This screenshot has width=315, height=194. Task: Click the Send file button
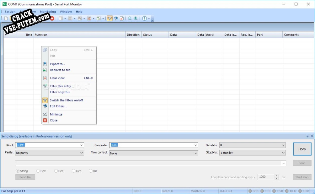(x=25, y=177)
